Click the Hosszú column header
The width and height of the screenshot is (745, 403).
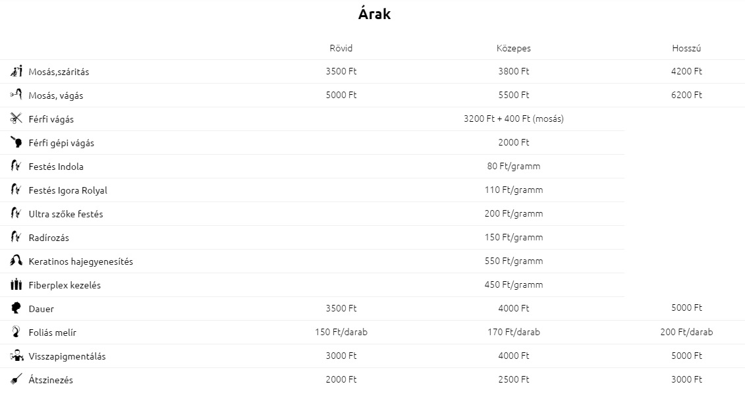click(686, 48)
